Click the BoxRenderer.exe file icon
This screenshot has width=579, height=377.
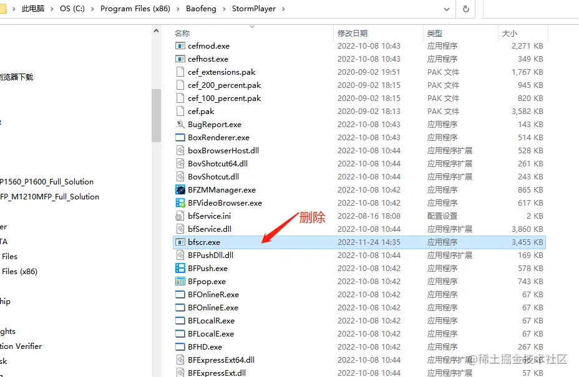(180, 138)
